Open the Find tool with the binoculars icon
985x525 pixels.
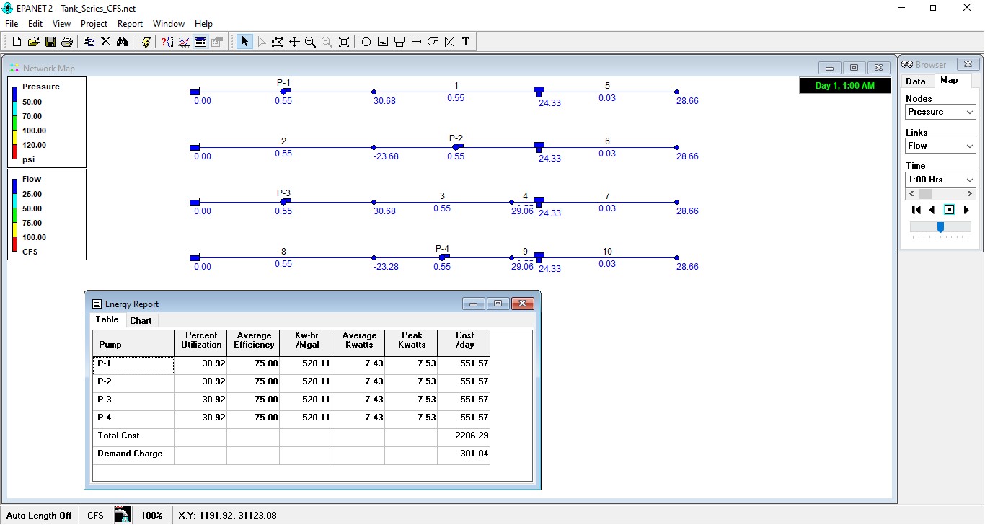pyautogui.click(x=123, y=41)
